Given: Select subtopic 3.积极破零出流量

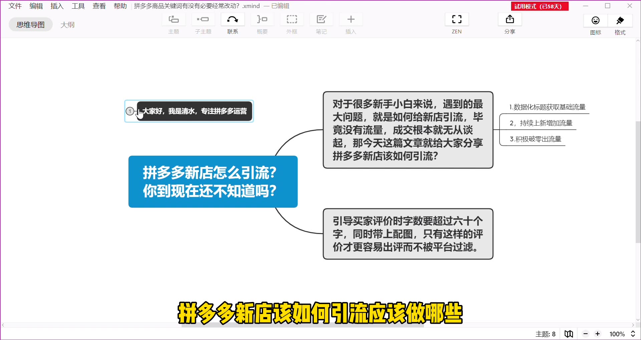Looking at the screenshot, I should pyautogui.click(x=536, y=139).
